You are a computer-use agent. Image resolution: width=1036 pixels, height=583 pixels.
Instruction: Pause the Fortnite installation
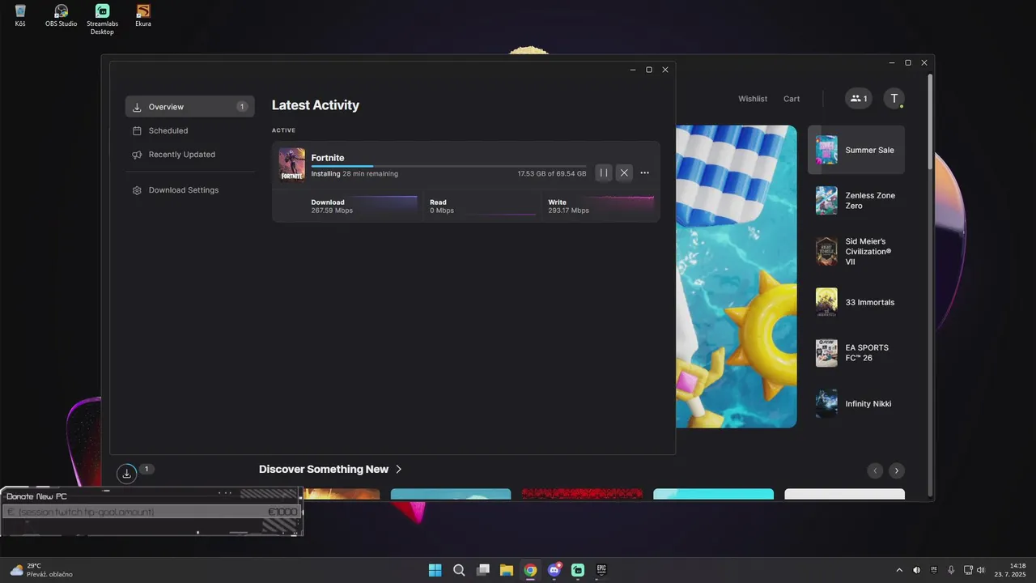(x=603, y=172)
